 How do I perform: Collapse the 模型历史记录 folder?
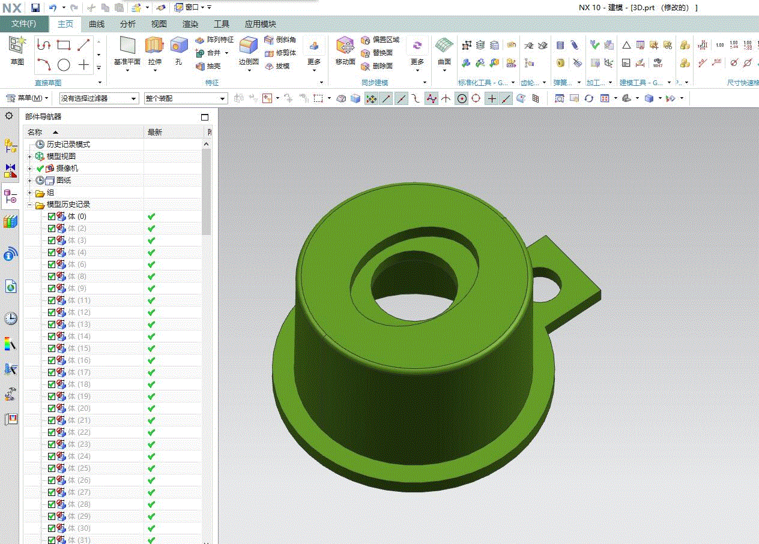point(30,205)
